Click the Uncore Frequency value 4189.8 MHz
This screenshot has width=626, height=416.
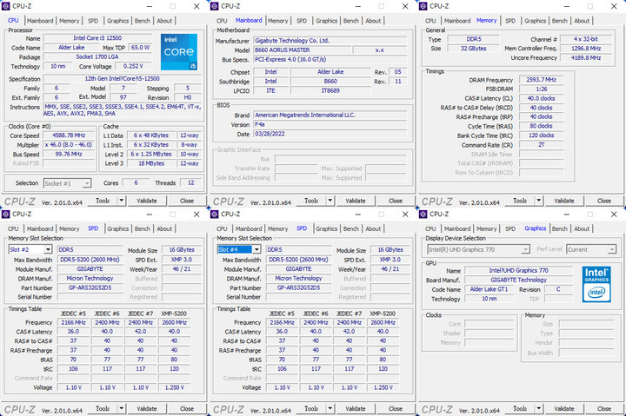586,58
